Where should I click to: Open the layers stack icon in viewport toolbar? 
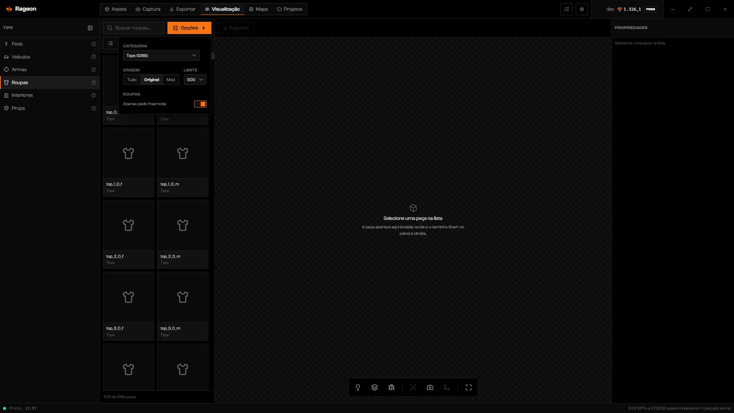pos(375,387)
